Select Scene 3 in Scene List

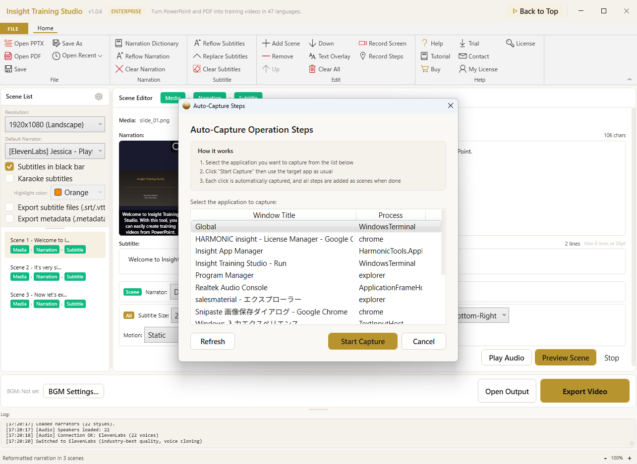pos(55,299)
